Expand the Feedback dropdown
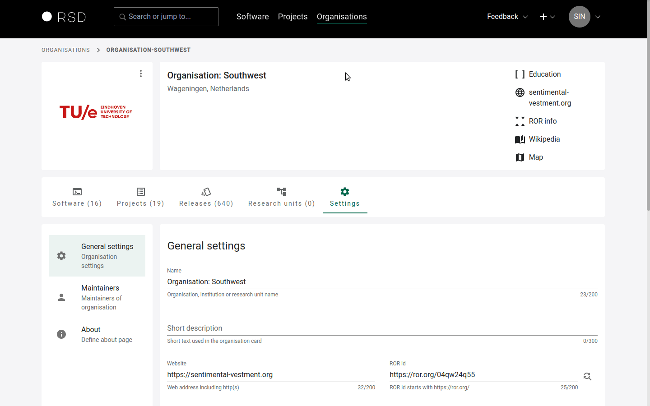650x406 pixels. [507, 17]
